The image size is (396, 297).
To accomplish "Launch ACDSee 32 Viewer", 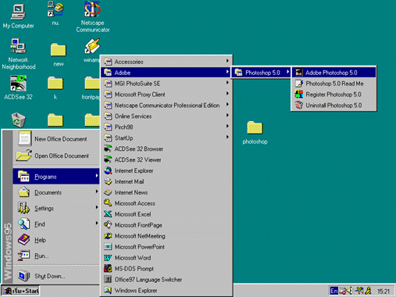I will coord(166,159).
